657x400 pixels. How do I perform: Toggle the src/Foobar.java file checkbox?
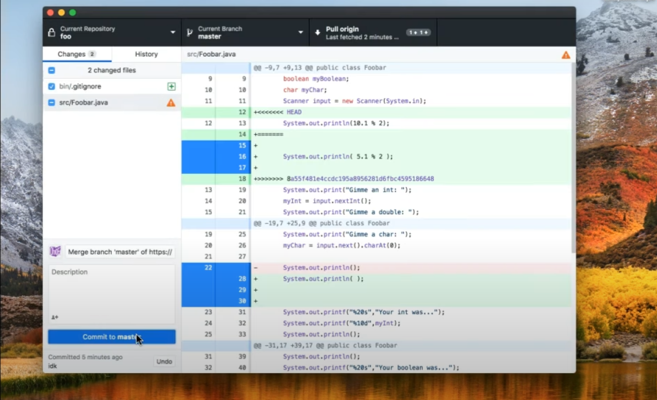pos(51,103)
